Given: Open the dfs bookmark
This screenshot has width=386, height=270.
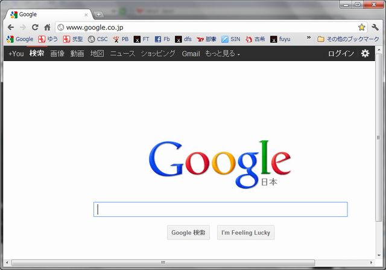Looking at the screenshot, I should 183,39.
